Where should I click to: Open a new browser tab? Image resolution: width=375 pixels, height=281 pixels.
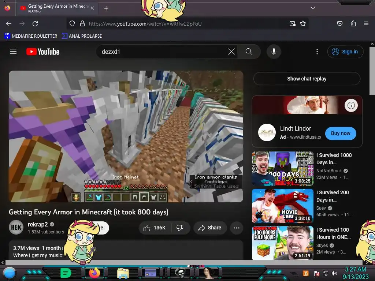pyautogui.click(x=106, y=8)
